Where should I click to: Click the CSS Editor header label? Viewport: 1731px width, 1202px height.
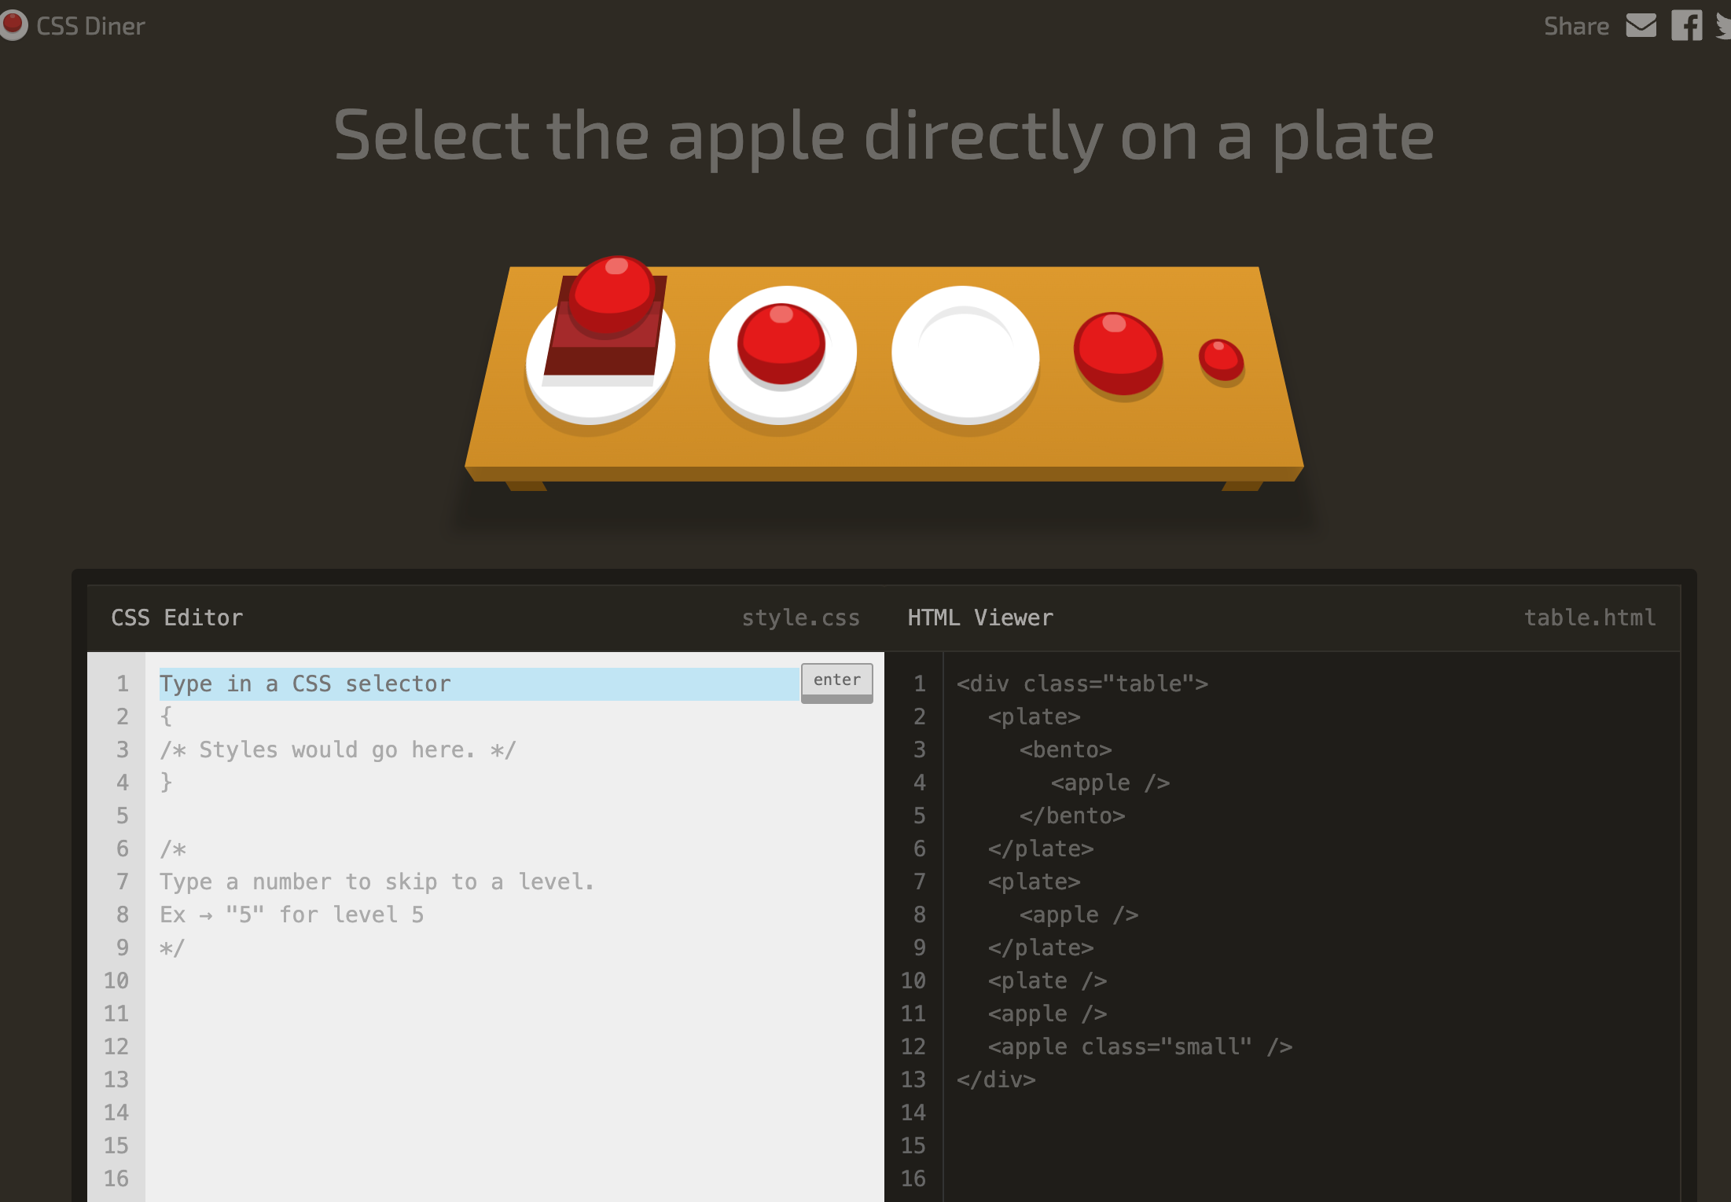(x=177, y=617)
